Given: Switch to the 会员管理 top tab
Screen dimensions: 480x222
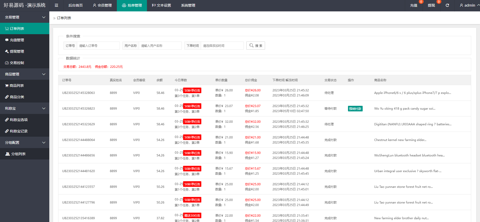Looking at the screenshot, I should [x=102, y=5].
